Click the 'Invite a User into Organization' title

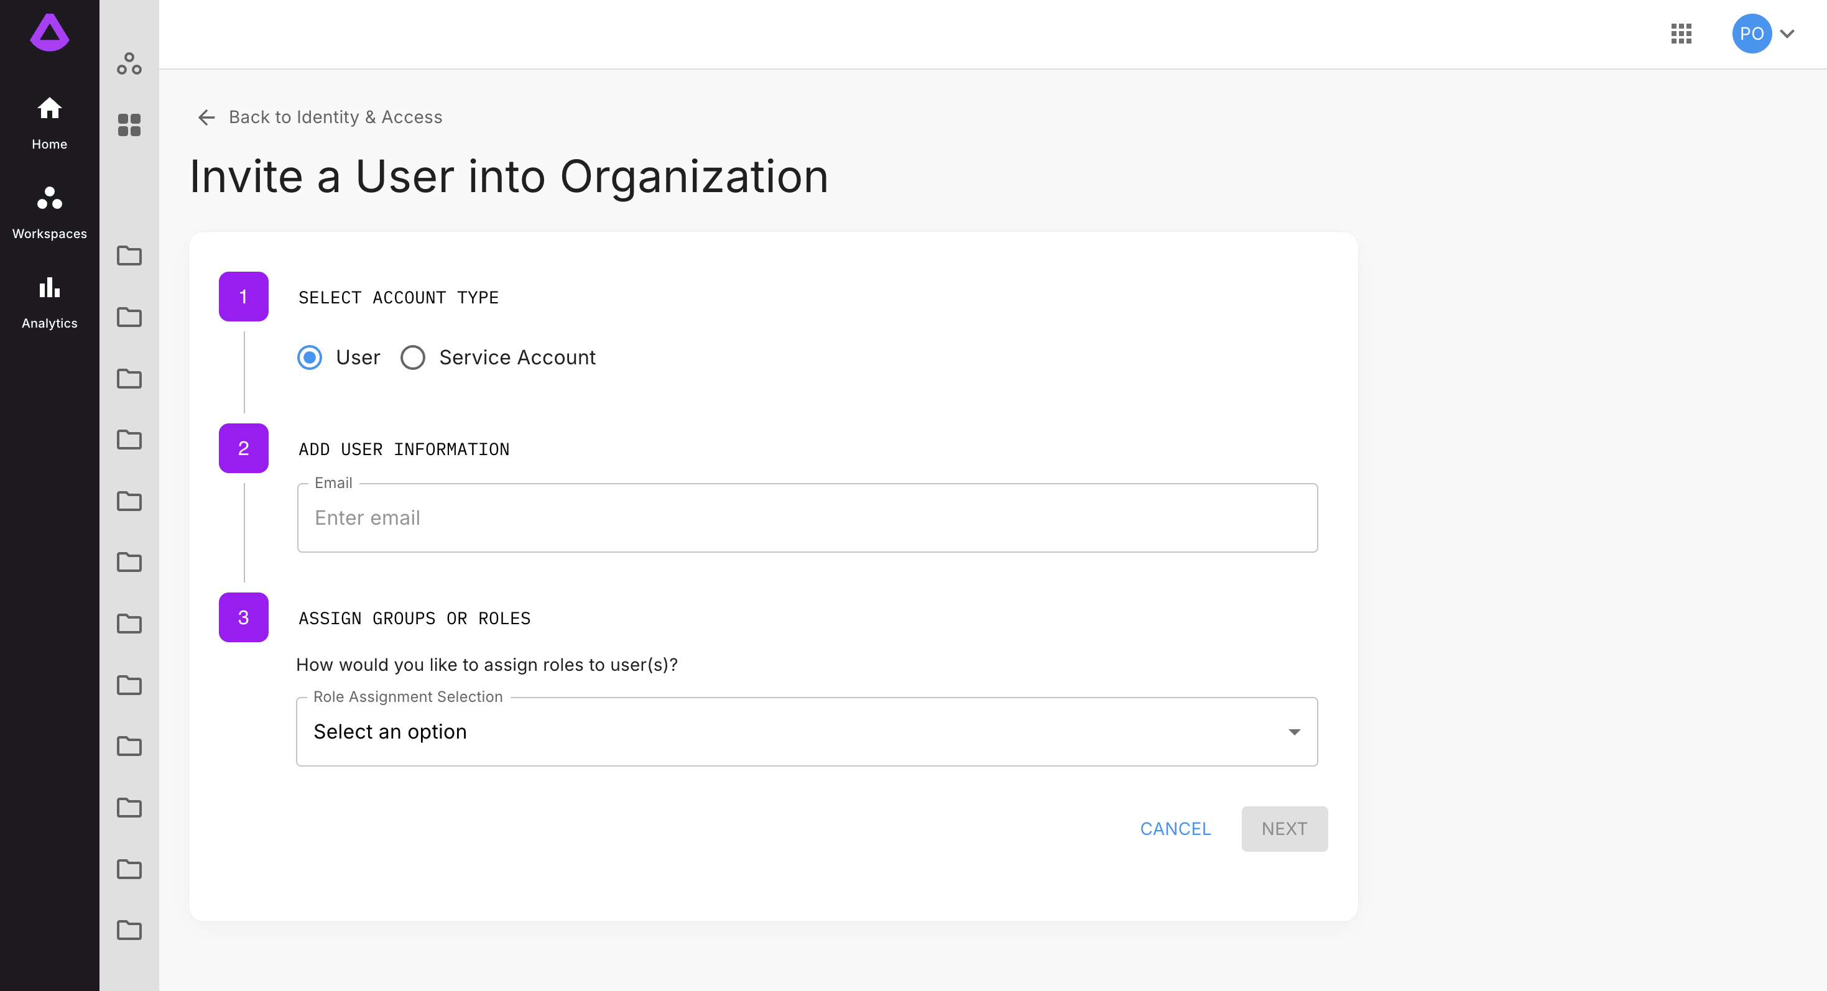509,177
